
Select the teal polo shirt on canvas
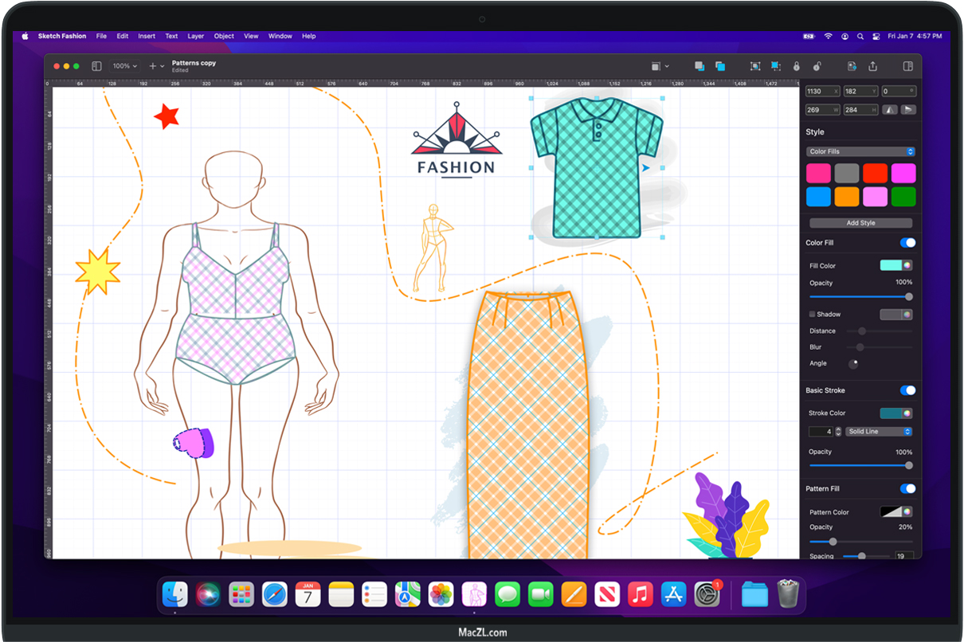(597, 167)
